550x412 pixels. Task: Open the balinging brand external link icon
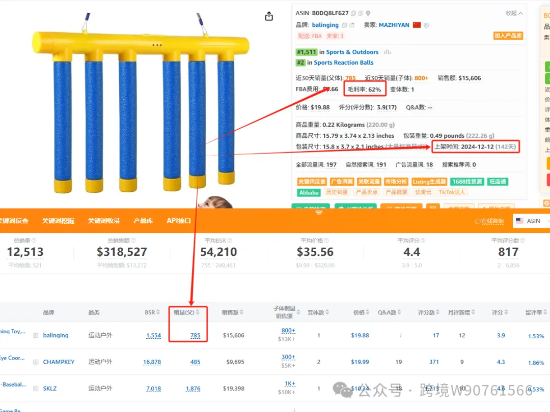point(352,25)
